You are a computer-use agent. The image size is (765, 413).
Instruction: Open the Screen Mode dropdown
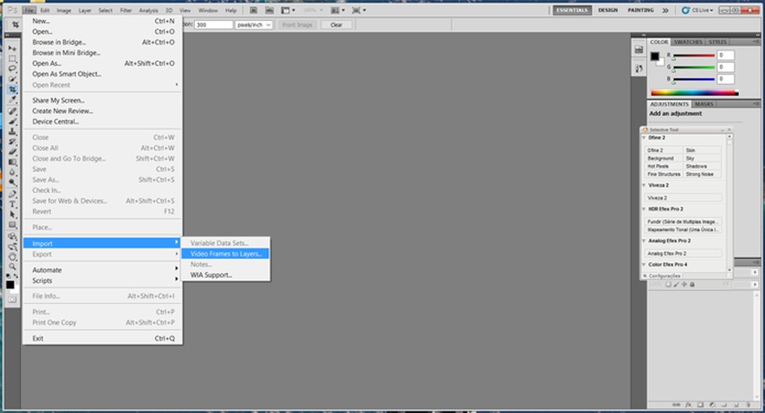pos(359,10)
